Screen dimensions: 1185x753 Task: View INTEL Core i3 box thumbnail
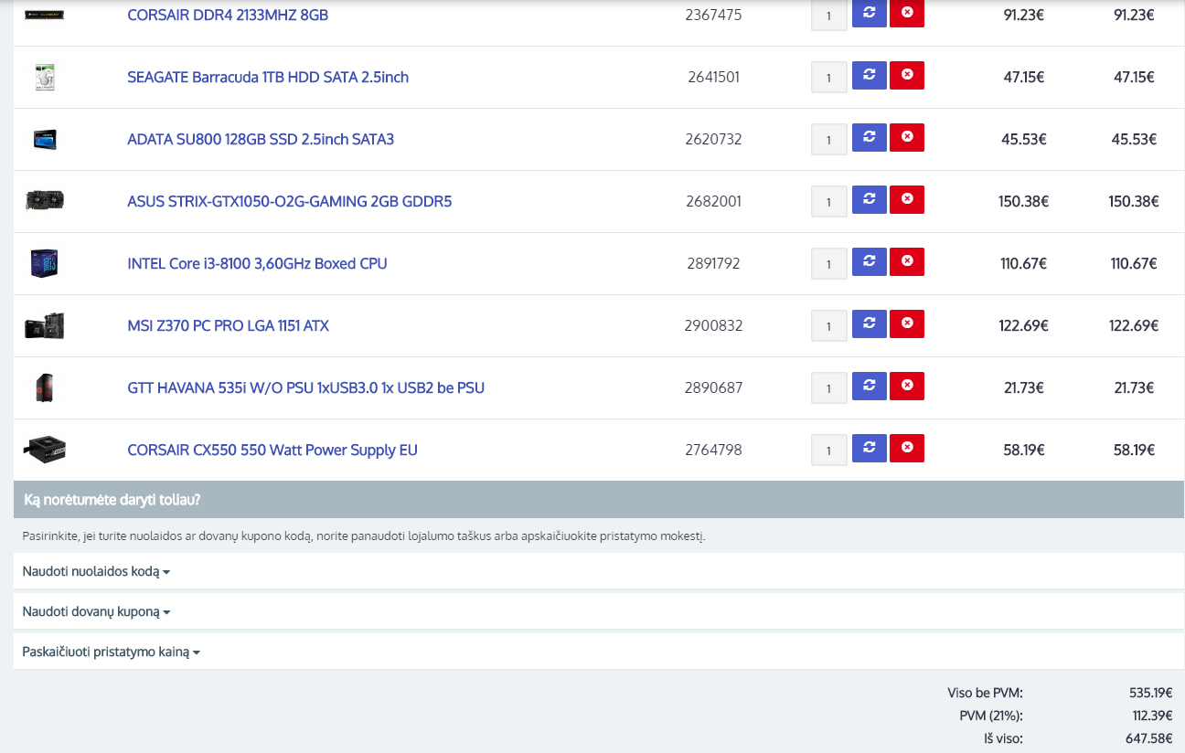coord(44,263)
